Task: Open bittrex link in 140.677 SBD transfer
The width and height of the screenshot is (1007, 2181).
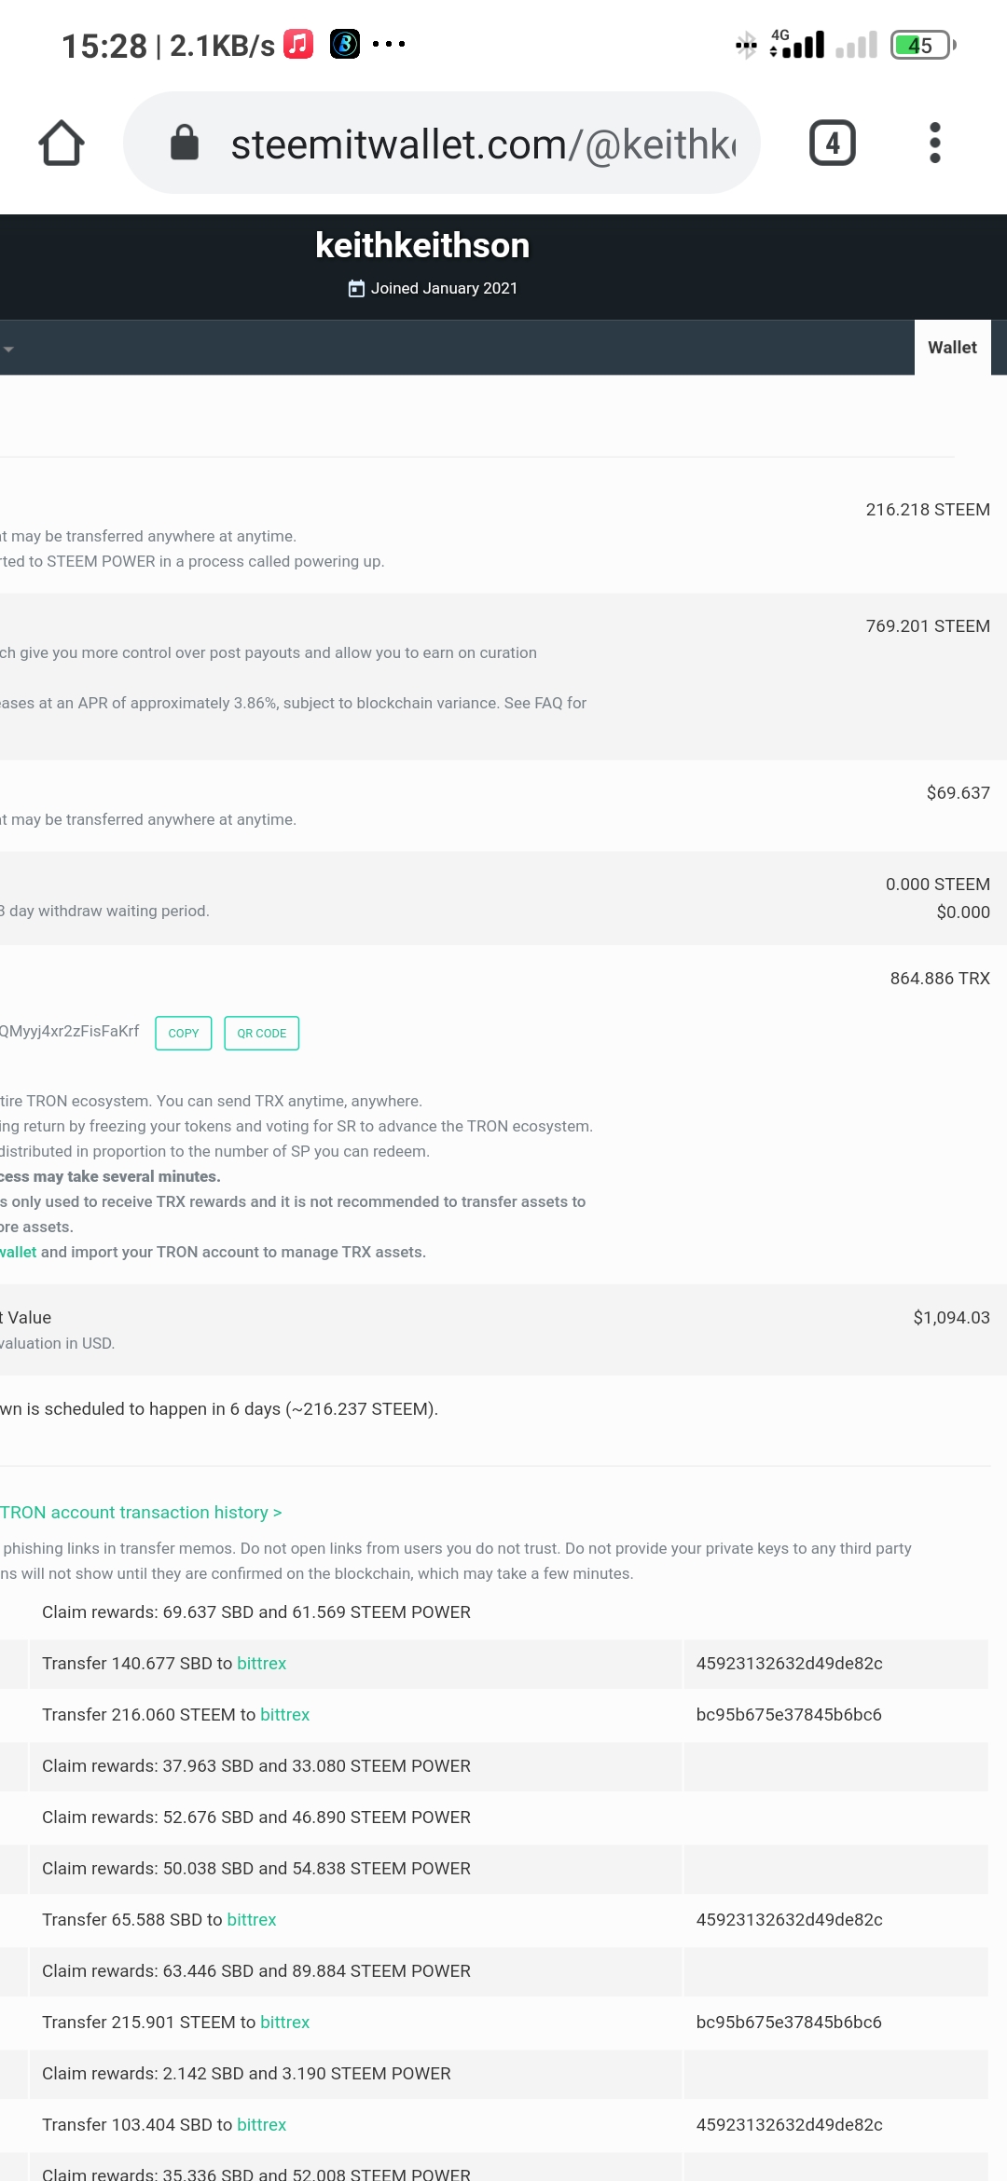Action: pyautogui.click(x=261, y=1664)
